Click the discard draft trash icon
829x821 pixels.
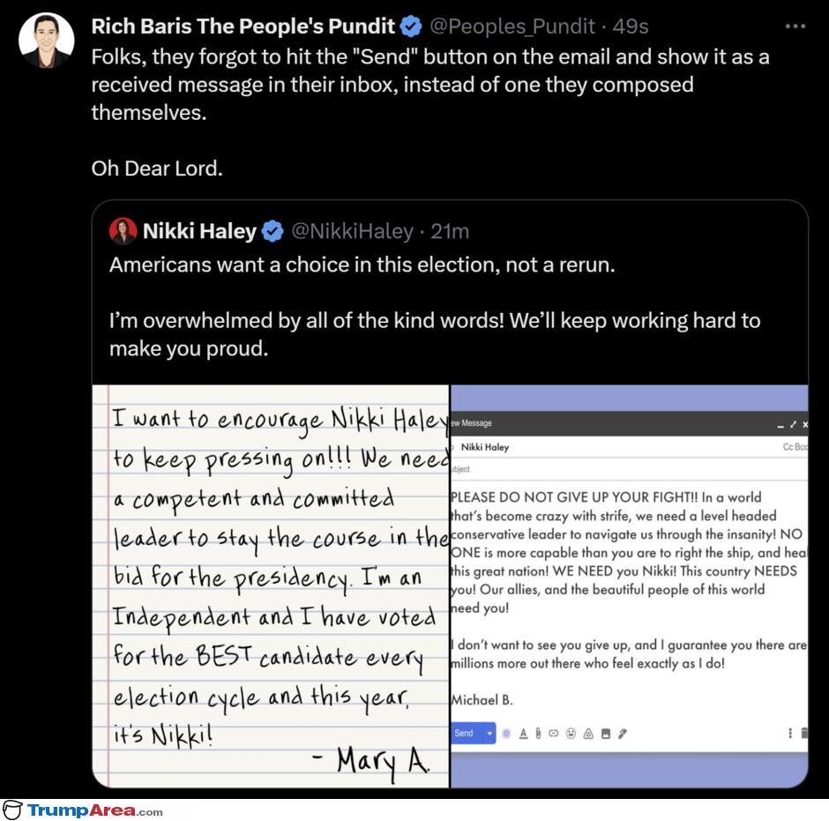pyautogui.click(x=804, y=733)
